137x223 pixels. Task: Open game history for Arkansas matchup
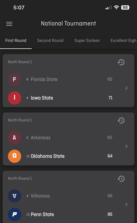121,120
